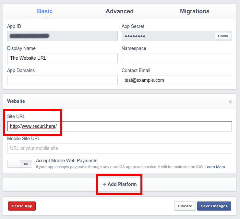The image size is (240, 219).
Task: Click Save Changes
Action: (214, 206)
